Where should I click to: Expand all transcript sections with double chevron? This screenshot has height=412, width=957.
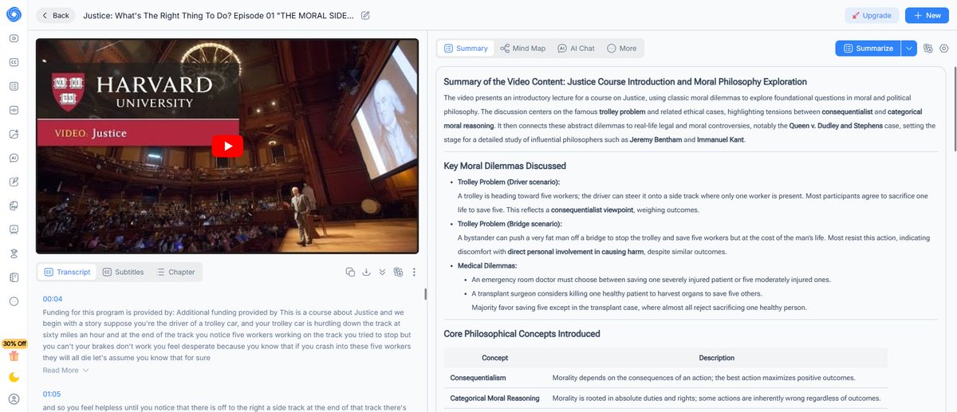382,273
